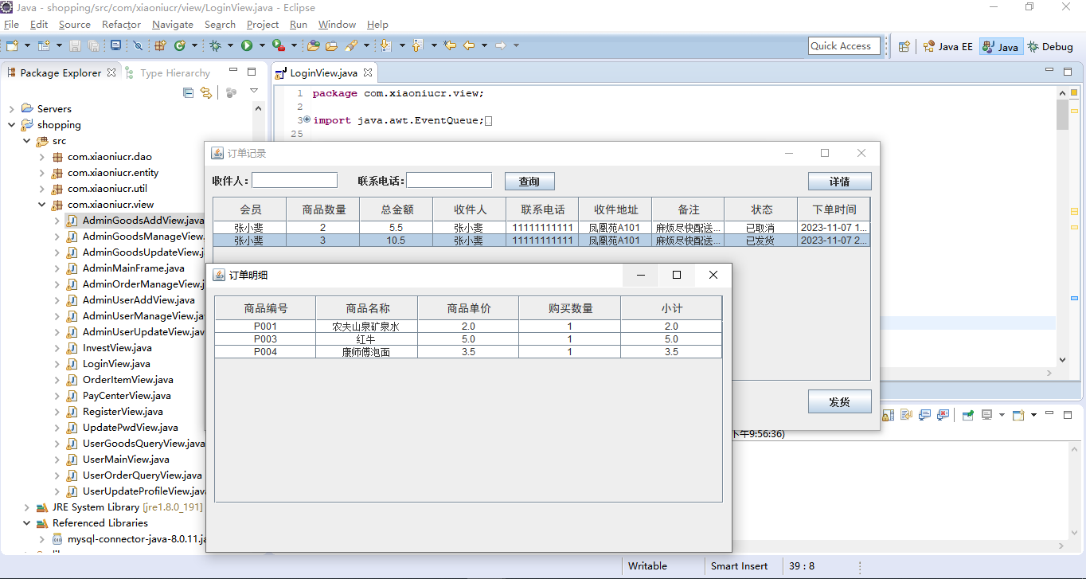This screenshot has height=579, width=1086.
Task: Click the New Java Class icon
Action: (x=180, y=45)
